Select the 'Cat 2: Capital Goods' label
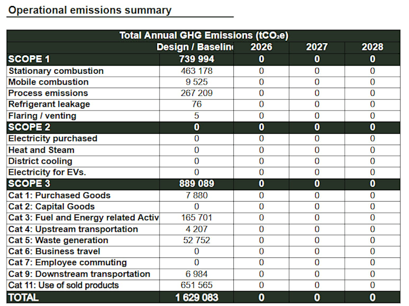 point(52,206)
